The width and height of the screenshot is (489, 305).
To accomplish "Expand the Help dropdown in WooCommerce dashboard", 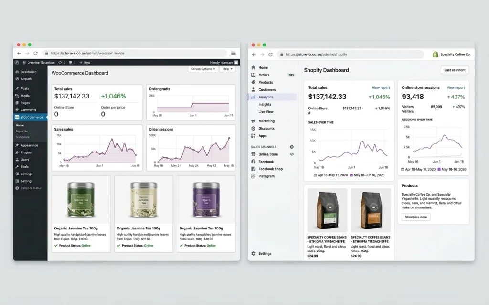I will [228, 68].
